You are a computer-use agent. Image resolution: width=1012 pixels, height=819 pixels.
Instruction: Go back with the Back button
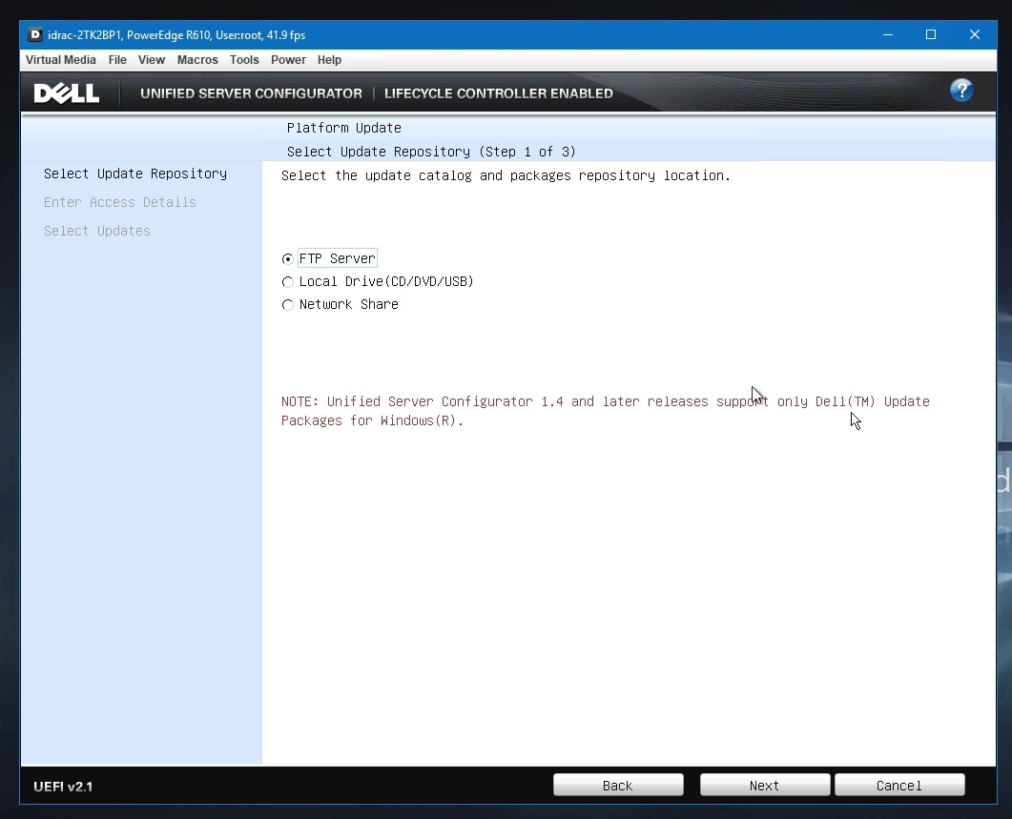(618, 785)
